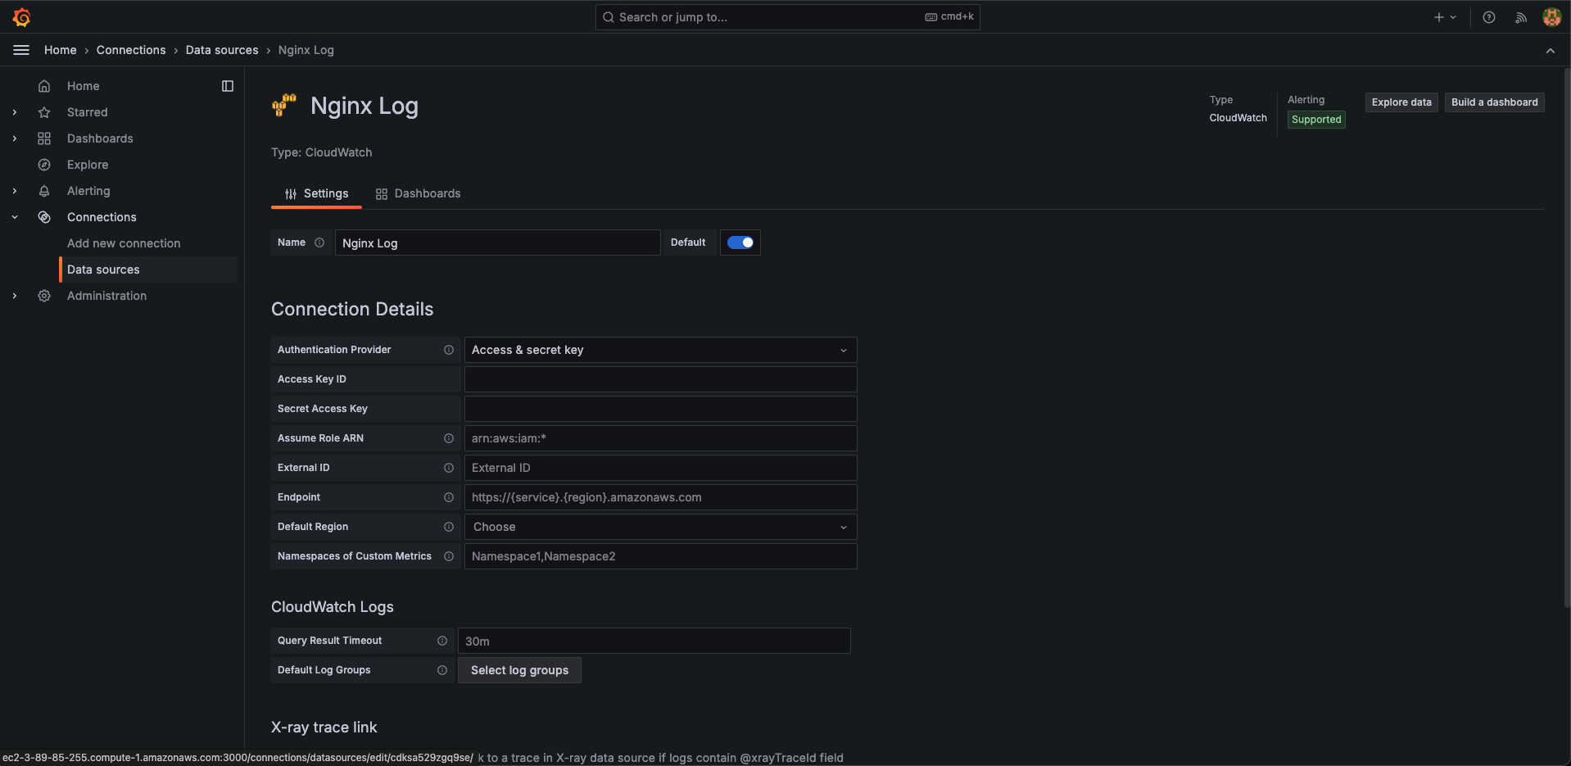Click the dock menu panel icon
This screenshot has width=1571, height=766.
coord(228,86)
